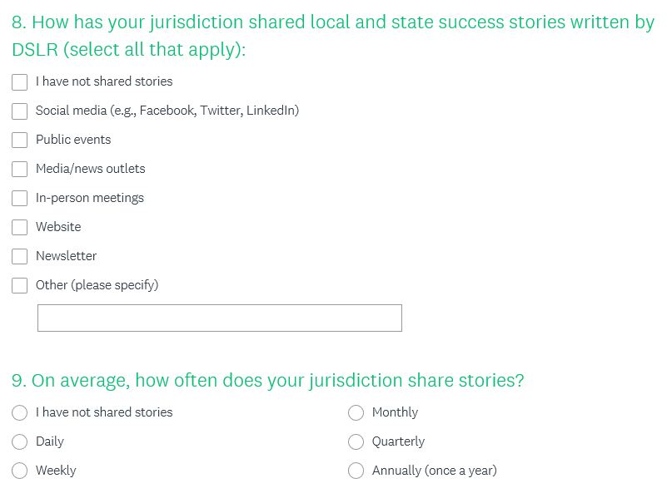
Task: Tick the Social media checkbox
Action: [x=20, y=111]
